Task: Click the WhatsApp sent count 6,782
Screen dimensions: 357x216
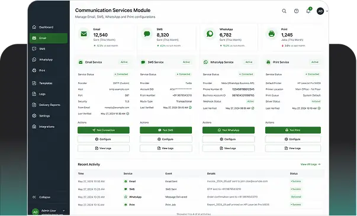Action: 226,35
